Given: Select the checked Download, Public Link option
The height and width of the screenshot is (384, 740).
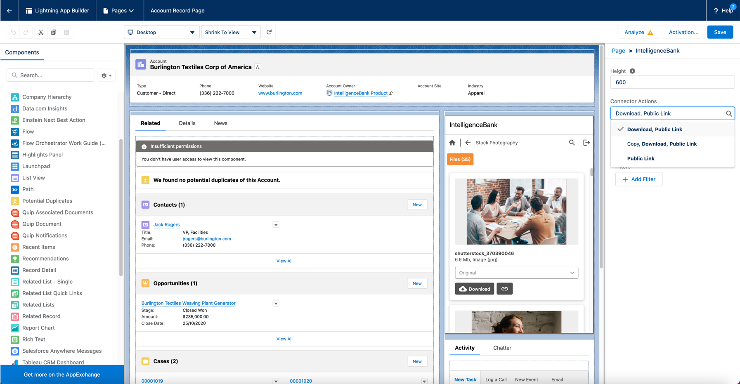Looking at the screenshot, I should pyautogui.click(x=654, y=130).
